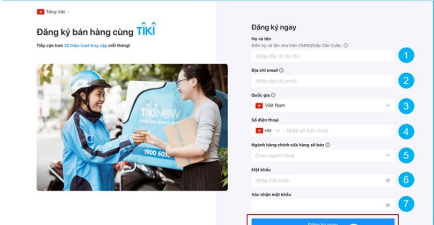Click the Vietnam flag icon in language selector
The image size is (434, 225).
(x=40, y=12)
